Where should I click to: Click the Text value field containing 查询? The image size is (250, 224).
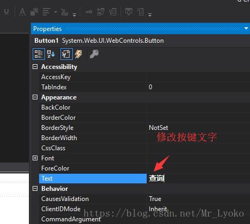[199, 179]
